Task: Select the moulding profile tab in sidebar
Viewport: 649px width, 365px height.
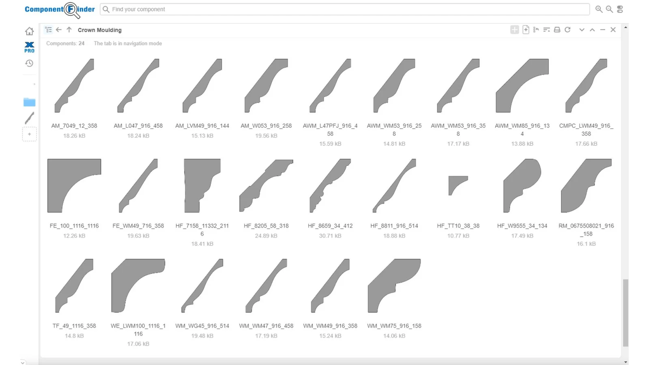Action: (x=29, y=118)
